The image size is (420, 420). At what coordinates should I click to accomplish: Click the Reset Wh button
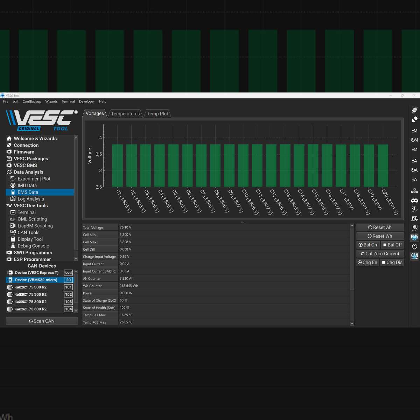pyautogui.click(x=380, y=236)
